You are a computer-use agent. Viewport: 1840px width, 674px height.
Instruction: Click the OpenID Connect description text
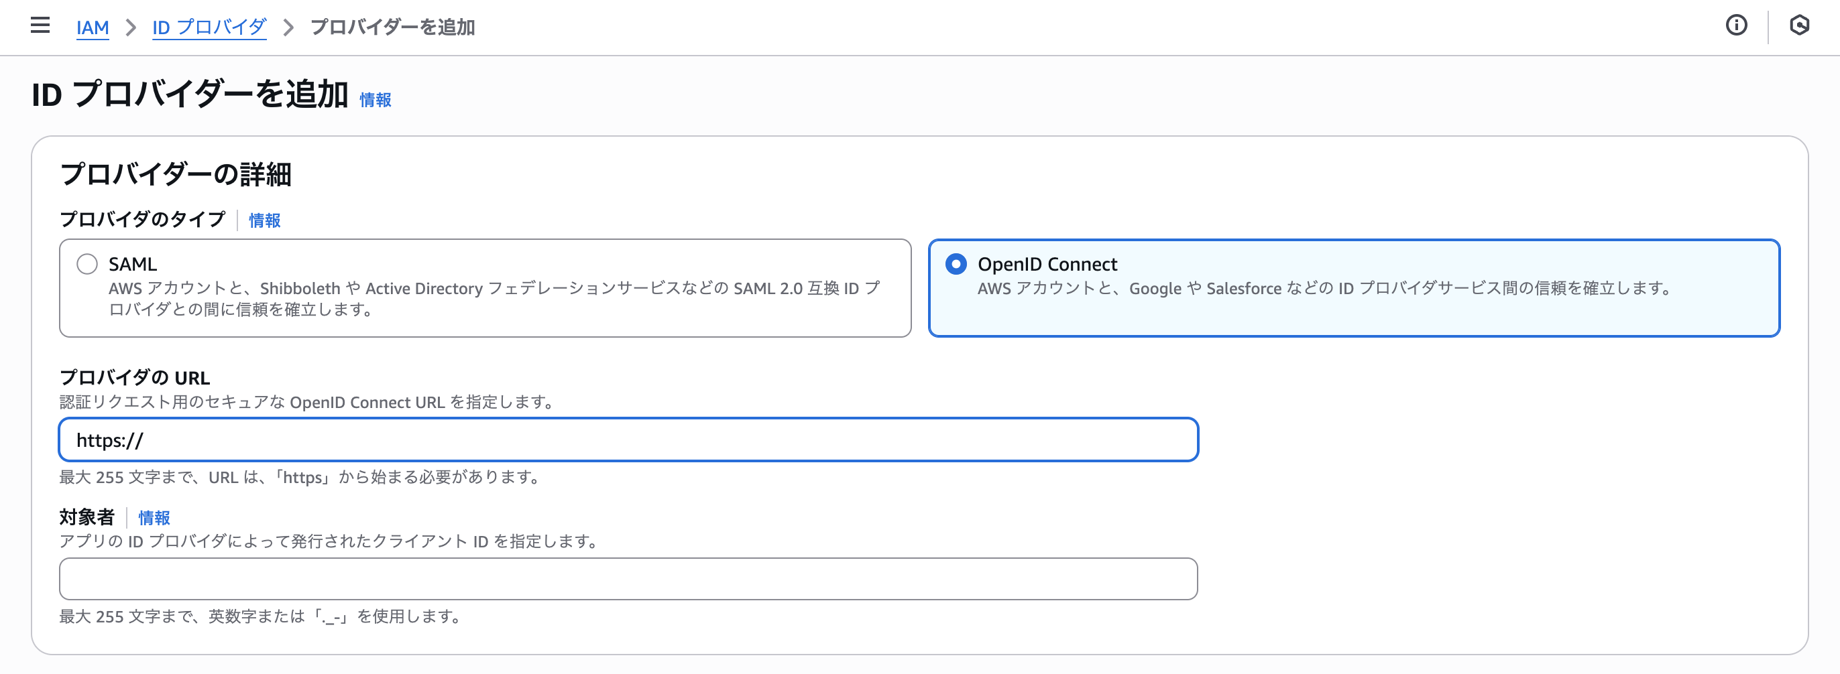click(x=1325, y=289)
